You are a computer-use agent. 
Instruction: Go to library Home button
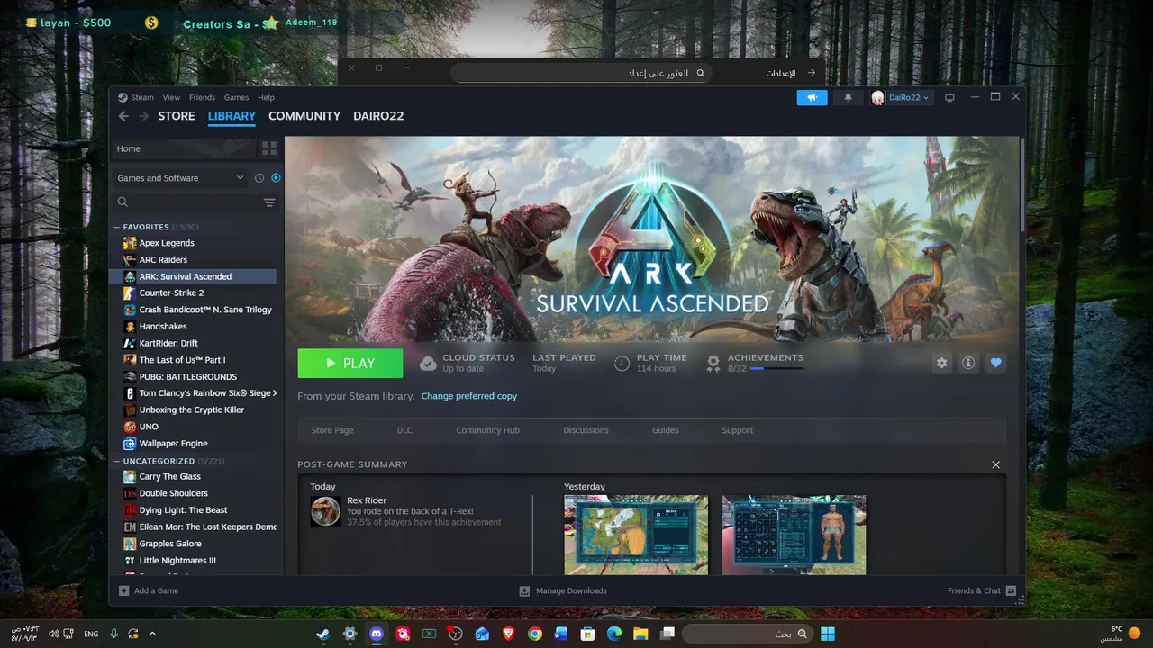(183, 148)
